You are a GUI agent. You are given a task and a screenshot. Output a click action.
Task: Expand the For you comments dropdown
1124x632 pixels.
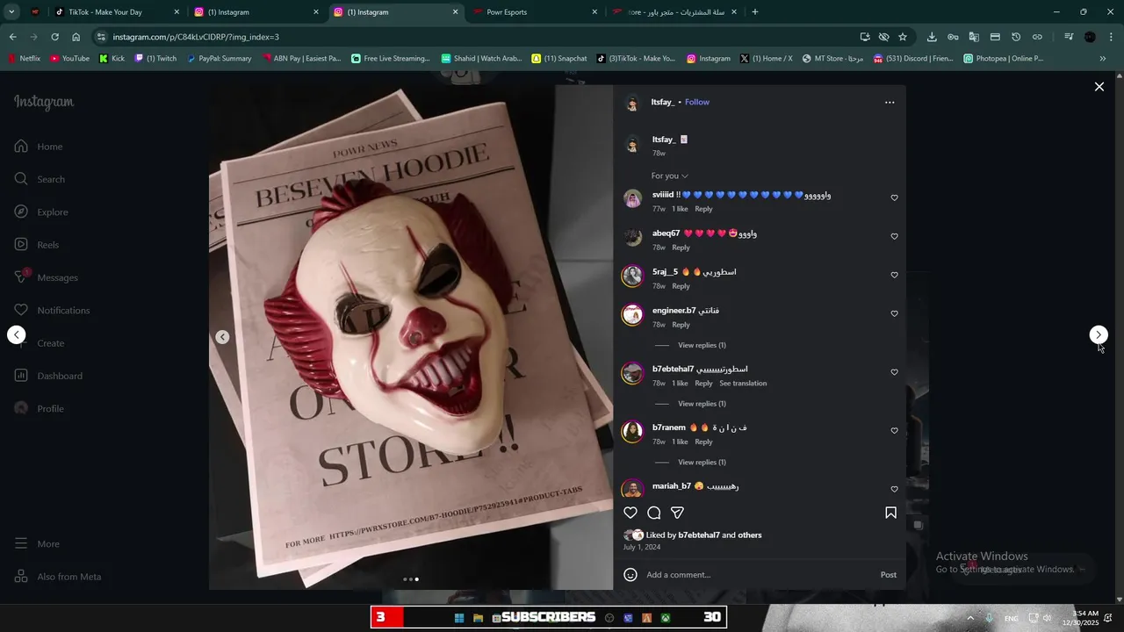670,176
